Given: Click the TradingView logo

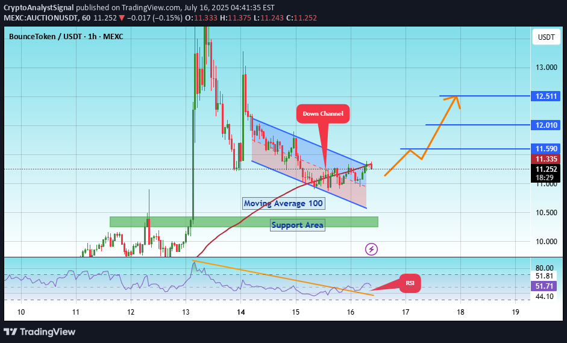Looking at the screenshot, I should (x=39, y=332).
